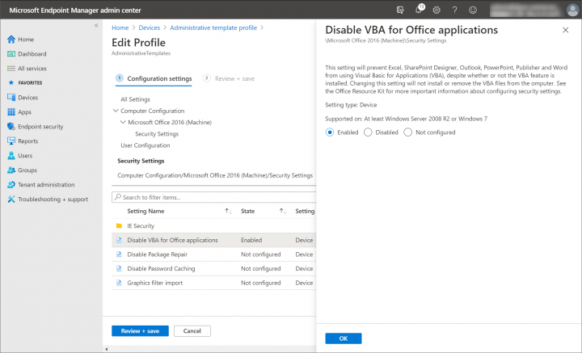Click the Home breadcrumb link
Viewport: 582px width, 353px height.
120,27
